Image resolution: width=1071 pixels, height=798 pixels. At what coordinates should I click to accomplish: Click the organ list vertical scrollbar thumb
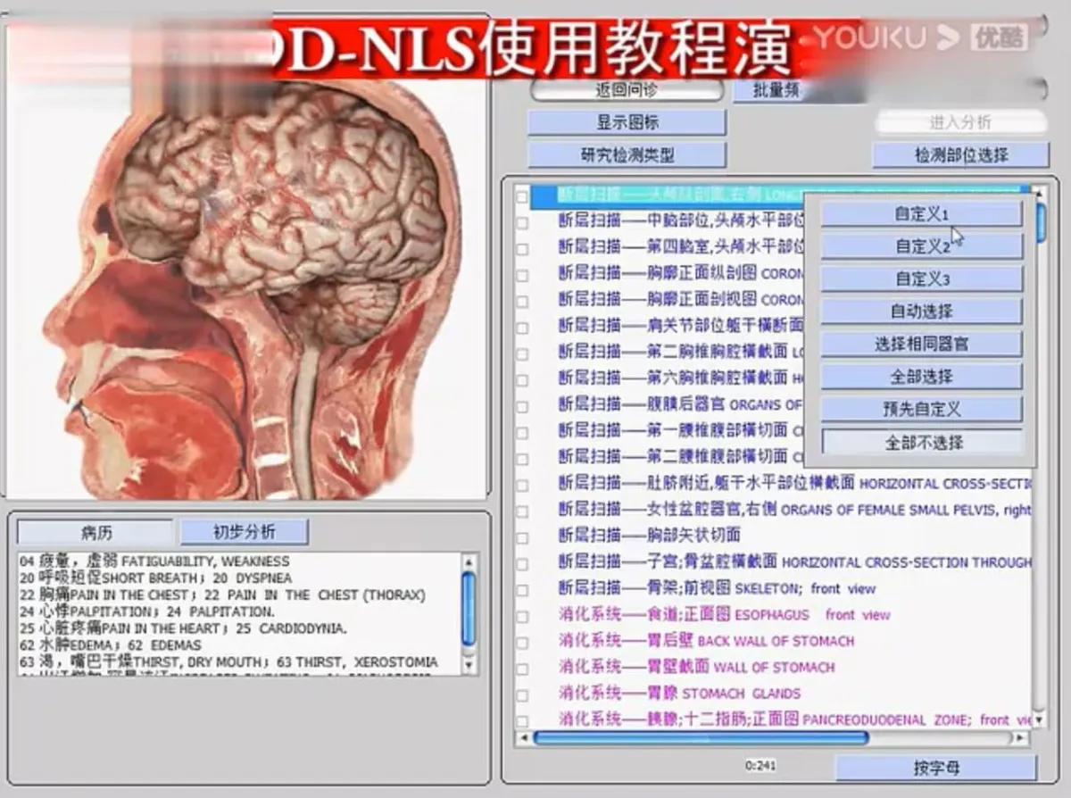(x=1041, y=222)
